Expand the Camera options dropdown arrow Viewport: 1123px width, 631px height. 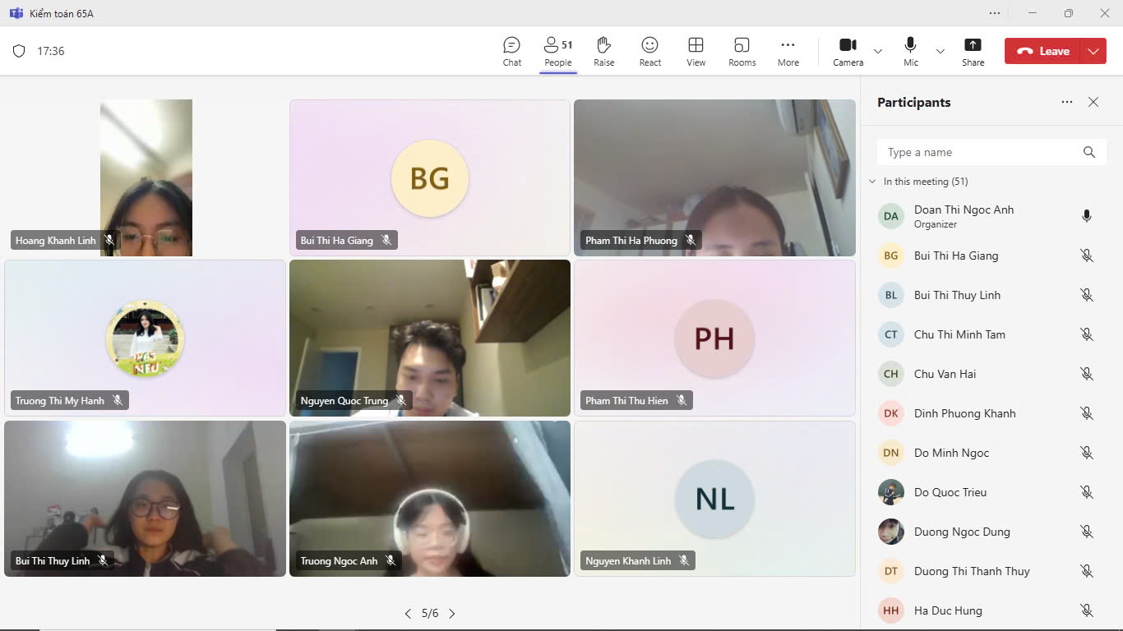coord(878,51)
